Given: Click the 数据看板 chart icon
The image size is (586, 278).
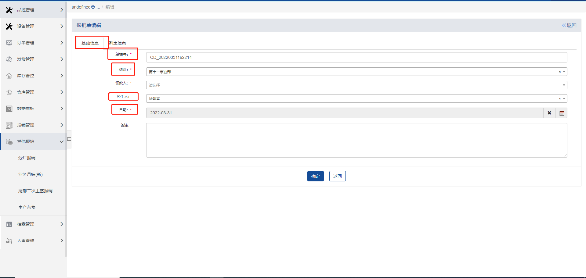Looking at the screenshot, I should 9,109.
